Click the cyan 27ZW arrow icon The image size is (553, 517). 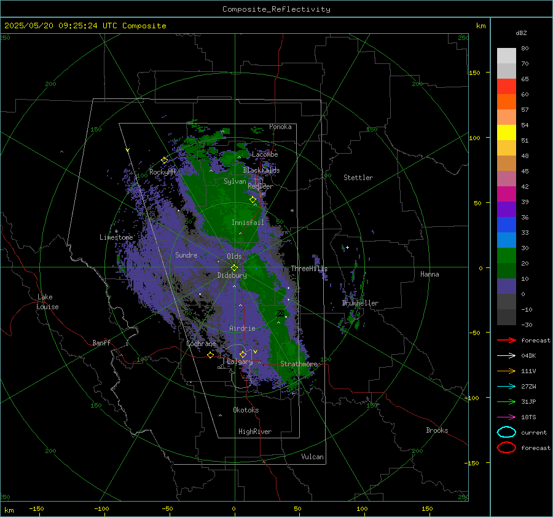506,387
